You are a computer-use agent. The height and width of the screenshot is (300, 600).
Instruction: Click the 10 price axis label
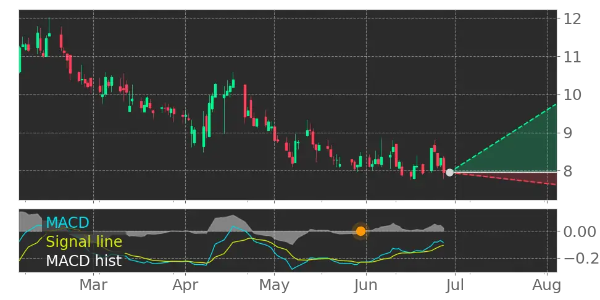point(572,95)
